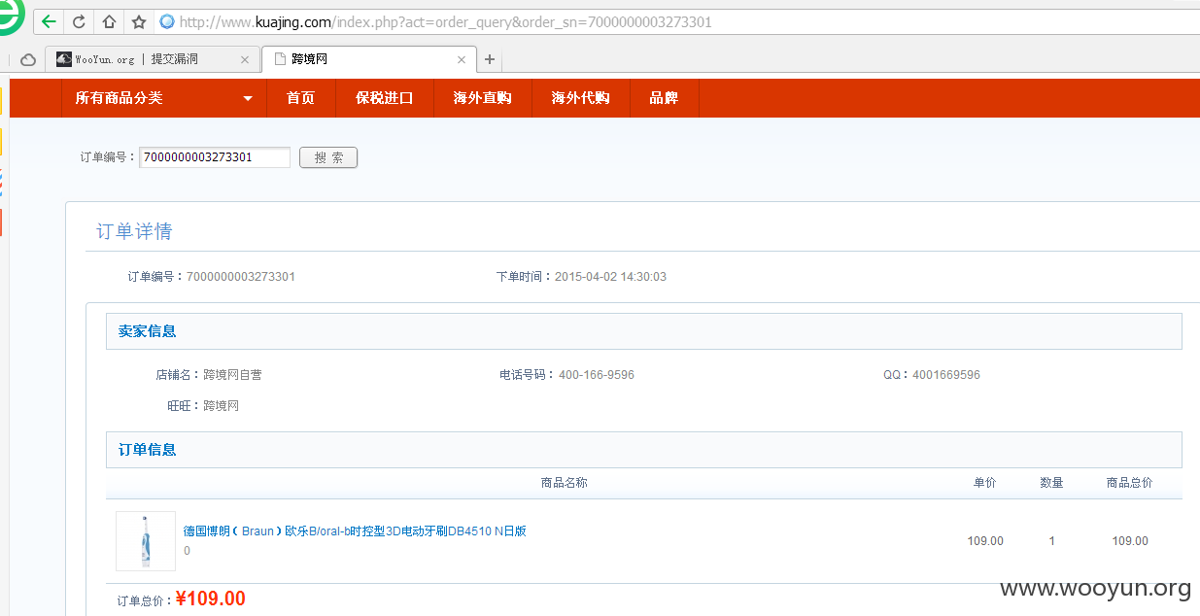Viewport: 1200px width, 616px height.
Task: Click shop name 跨境网自营
Action: coord(232,375)
